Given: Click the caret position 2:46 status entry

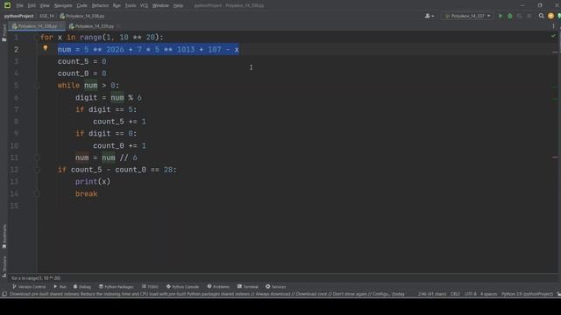Looking at the screenshot, I should click(432, 294).
